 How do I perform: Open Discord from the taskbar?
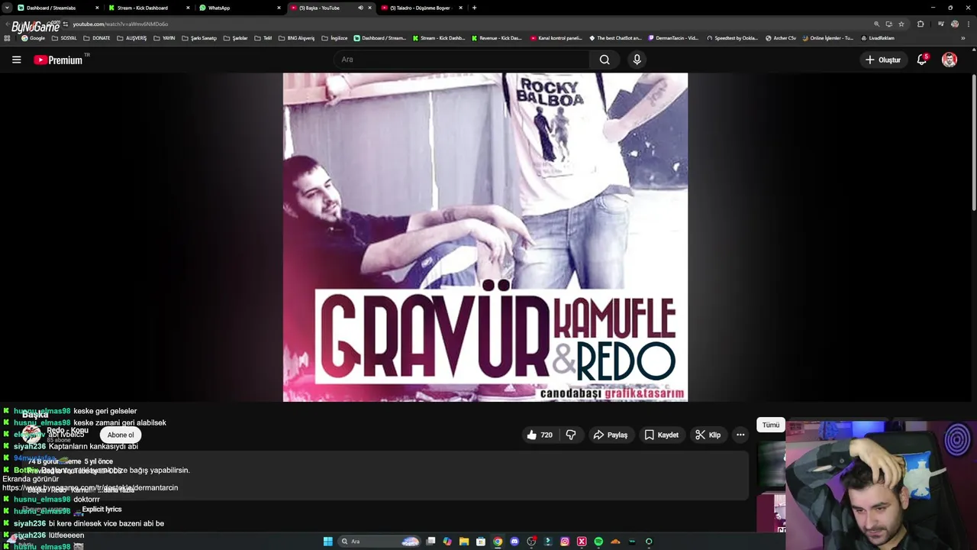point(514,542)
